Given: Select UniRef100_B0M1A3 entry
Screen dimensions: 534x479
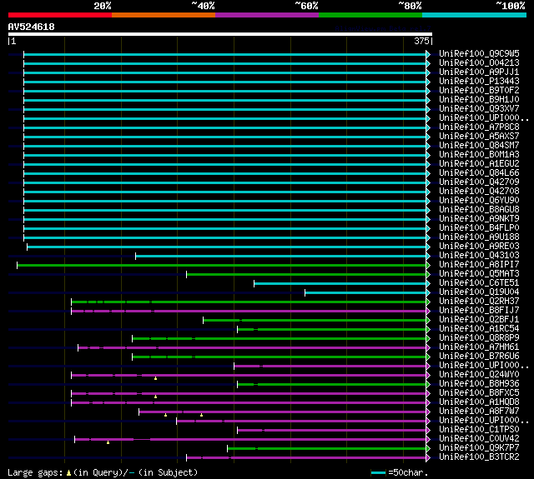Looking at the screenshot, I should tap(479, 155).
